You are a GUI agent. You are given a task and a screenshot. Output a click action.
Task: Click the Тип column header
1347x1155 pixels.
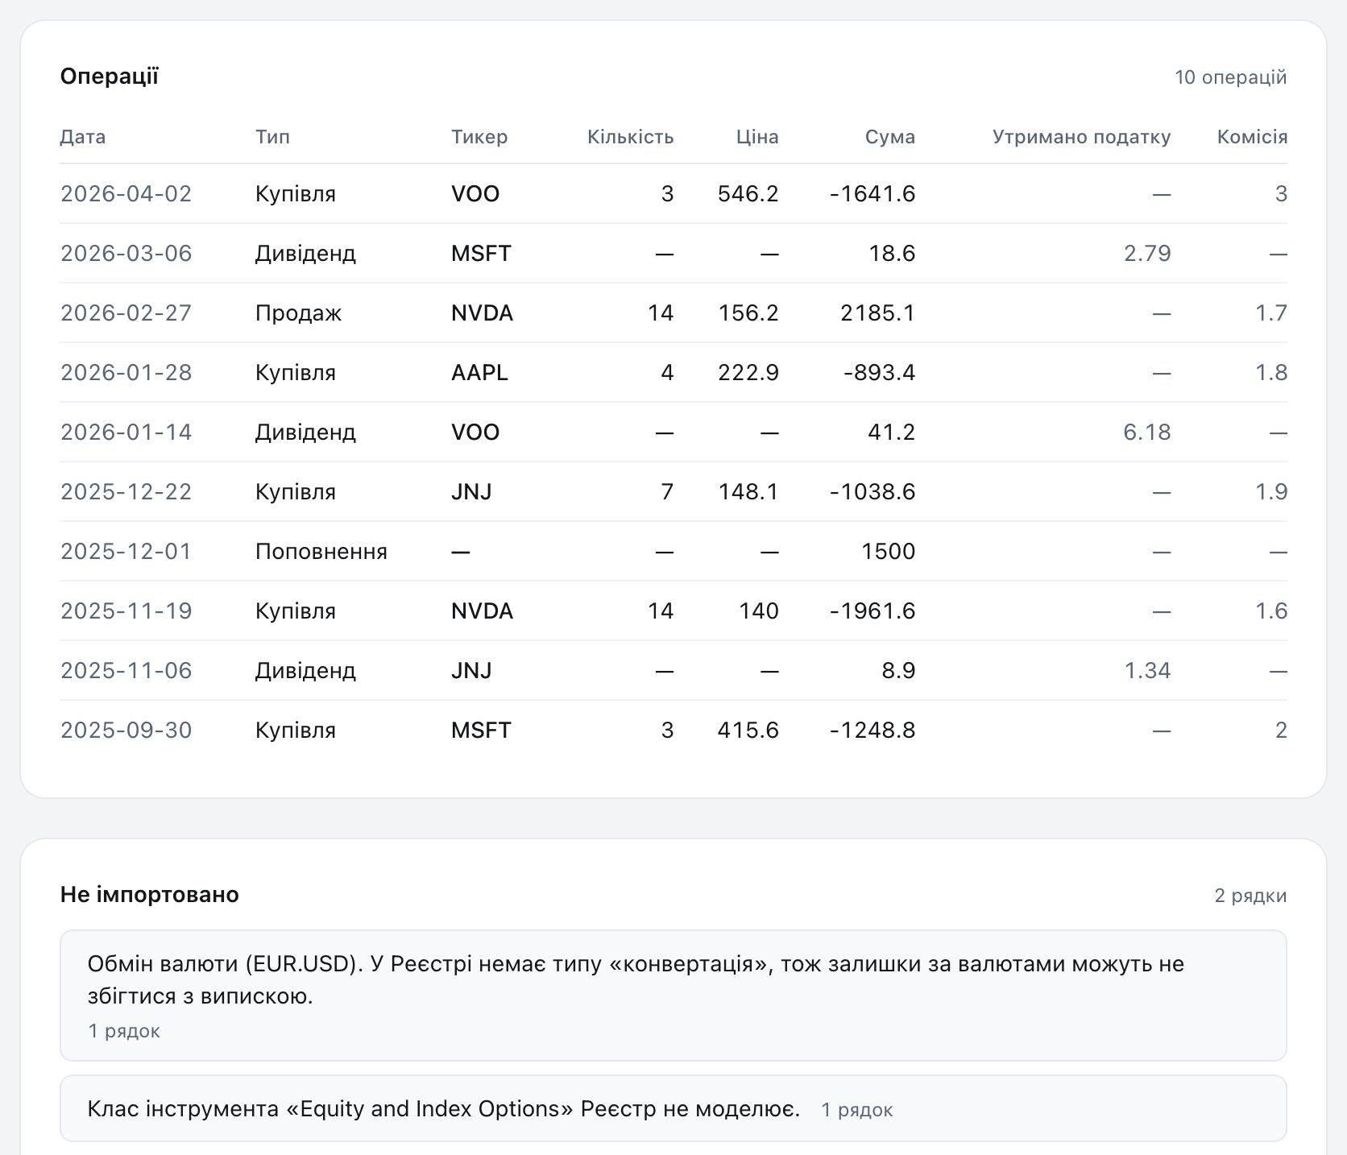(x=272, y=137)
